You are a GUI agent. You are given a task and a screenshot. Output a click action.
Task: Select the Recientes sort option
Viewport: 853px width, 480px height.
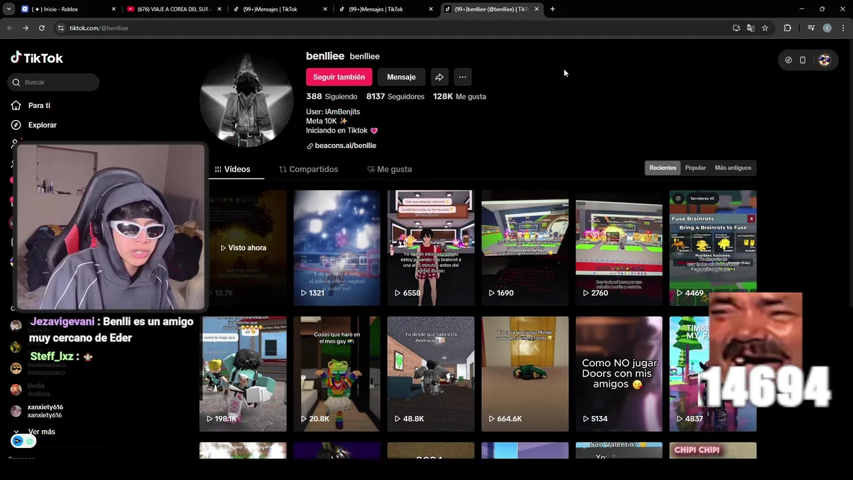pyautogui.click(x=662, y=168)
